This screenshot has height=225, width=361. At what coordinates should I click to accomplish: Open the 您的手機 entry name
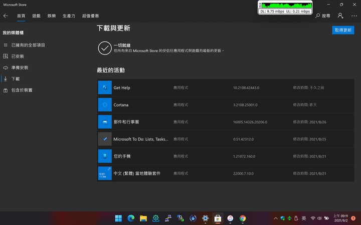[x=122, y=156]
